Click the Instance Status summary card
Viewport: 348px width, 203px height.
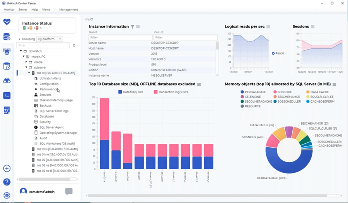(47, 25)
